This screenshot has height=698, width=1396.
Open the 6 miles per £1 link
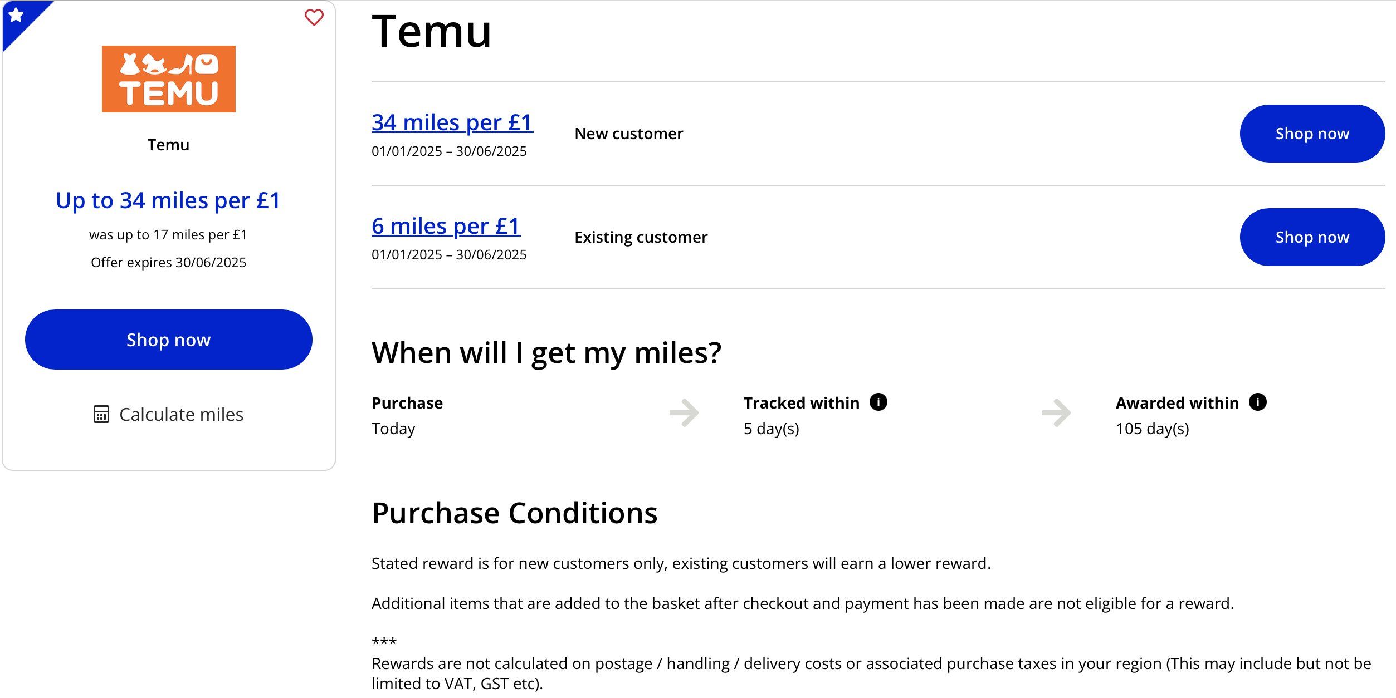tap(446, 226)
